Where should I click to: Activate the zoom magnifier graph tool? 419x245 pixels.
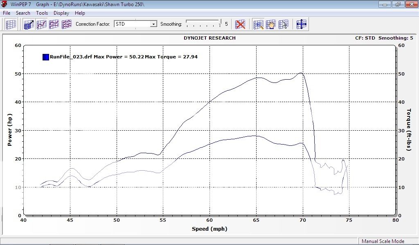258,24
